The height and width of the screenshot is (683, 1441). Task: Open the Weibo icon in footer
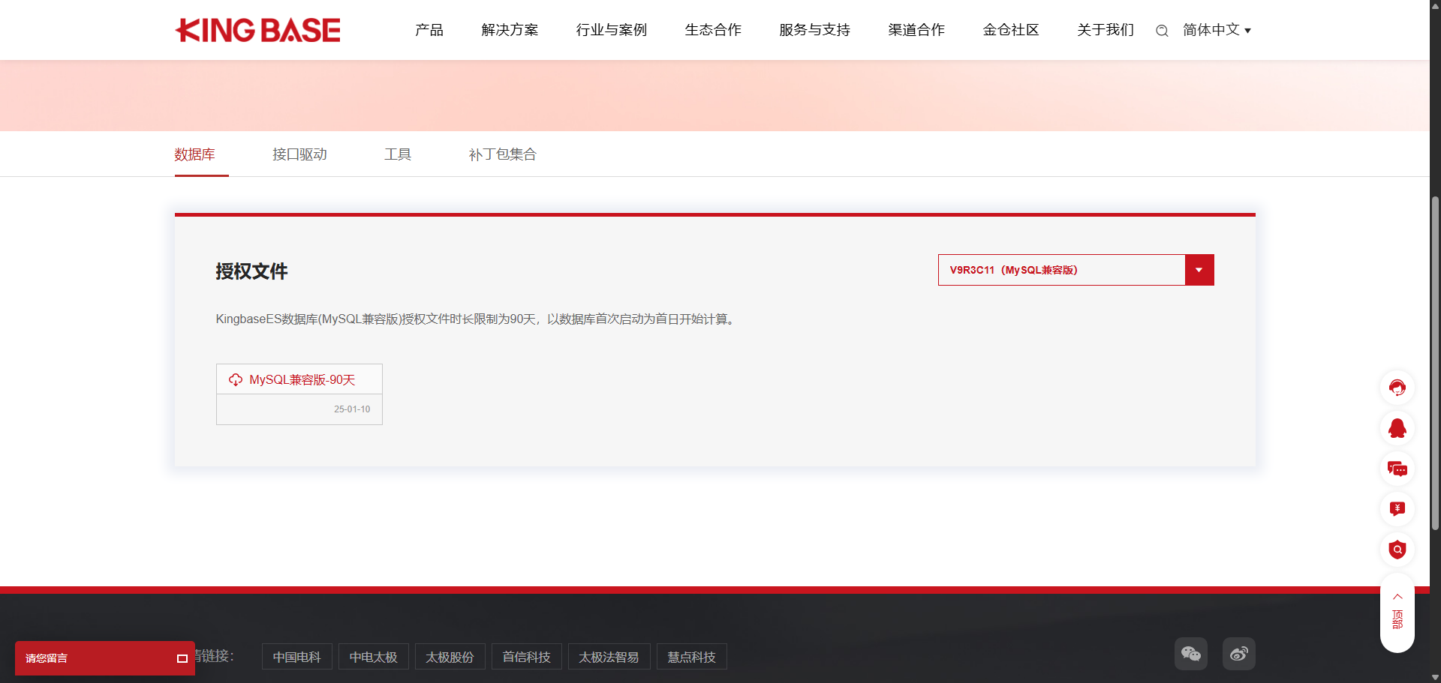(1239, 654)
